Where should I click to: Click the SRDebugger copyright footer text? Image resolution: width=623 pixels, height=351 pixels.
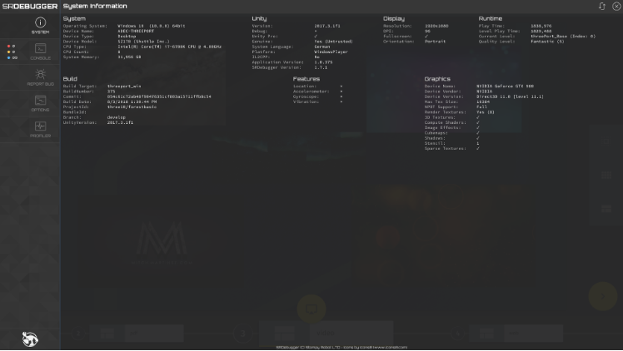tap(341, 348)
